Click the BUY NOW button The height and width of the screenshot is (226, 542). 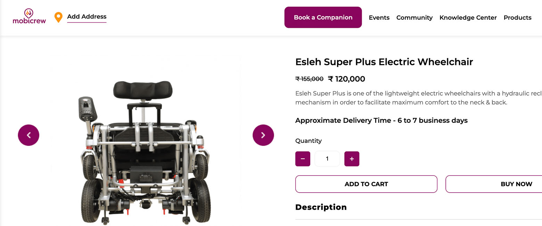(494, 184)
